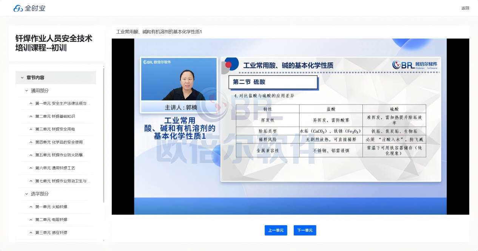Click the lecturer 郭楠 video thumbnail
The height and width of the screenshot is (251, 478).
tap(179, 80)
